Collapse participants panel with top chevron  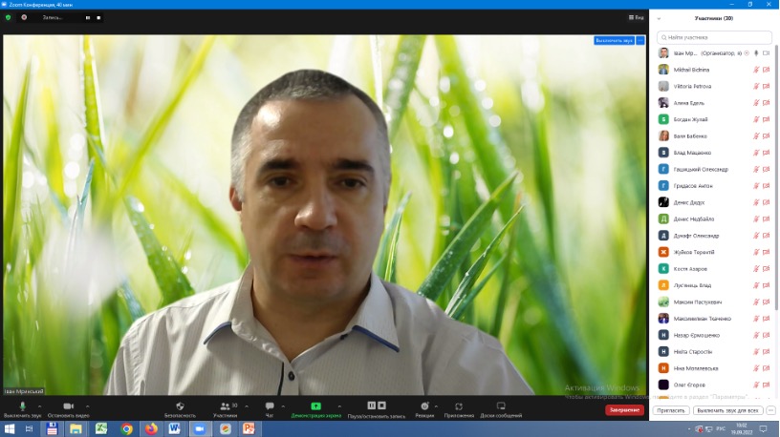pyautogui.click(x=659, y=18)
